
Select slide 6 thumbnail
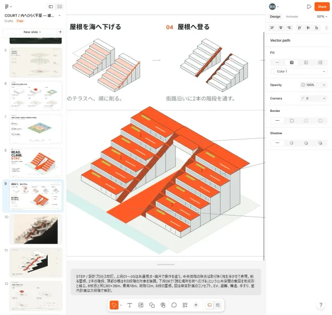pyautogui.click(x=36, y=96)
